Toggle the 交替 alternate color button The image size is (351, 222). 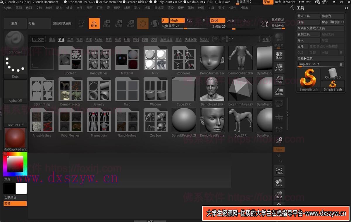tap(15, 203)
